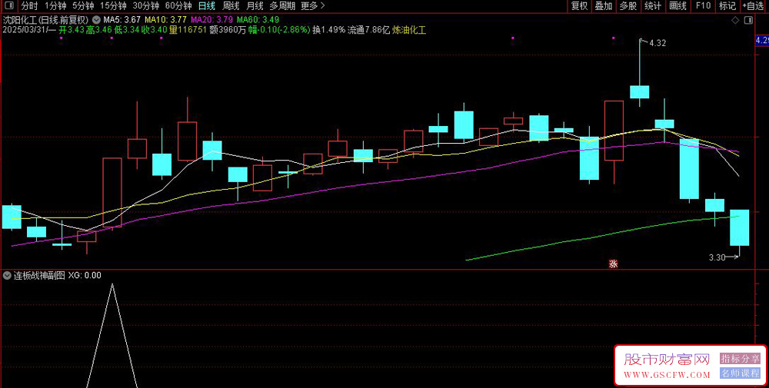Click the 炼油化工 sector link
Image resolution: width=769 pixels, height=388 pixels.
pos(409,30)
